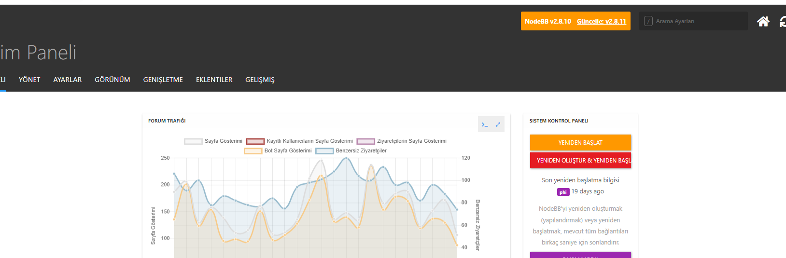Toggle Kayıtlı Kullanıcıların Sayfa Gösterimi series

click(300, 141)
